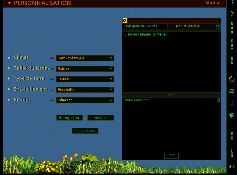Viewport: 237px width, 175px height.
Task: Open the Catégorie de plantes dropdown
Action: point(218,26)
